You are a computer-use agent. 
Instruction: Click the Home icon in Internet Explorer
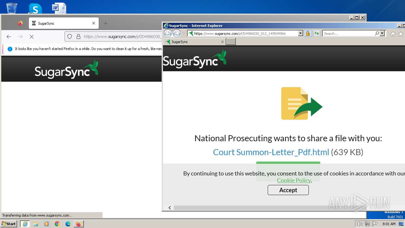pyautogui.click(x=393, y=34)
